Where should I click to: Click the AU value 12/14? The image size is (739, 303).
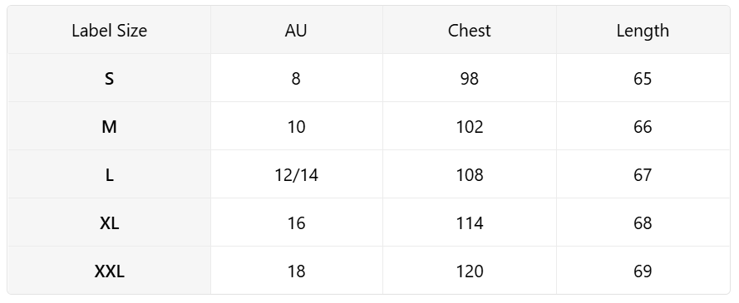(297, 174)
